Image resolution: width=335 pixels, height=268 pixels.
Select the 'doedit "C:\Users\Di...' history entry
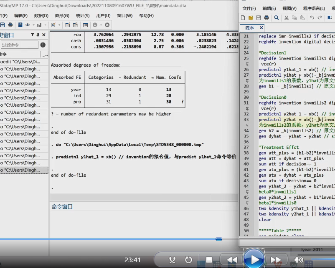(24, 62)
